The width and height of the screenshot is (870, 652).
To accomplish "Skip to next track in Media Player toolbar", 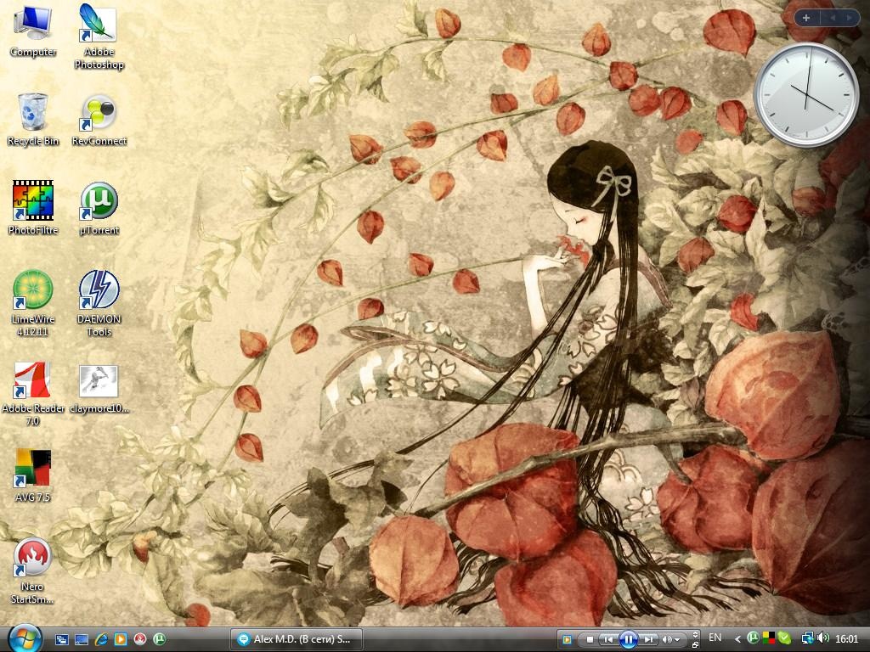I will click(648, 640).
